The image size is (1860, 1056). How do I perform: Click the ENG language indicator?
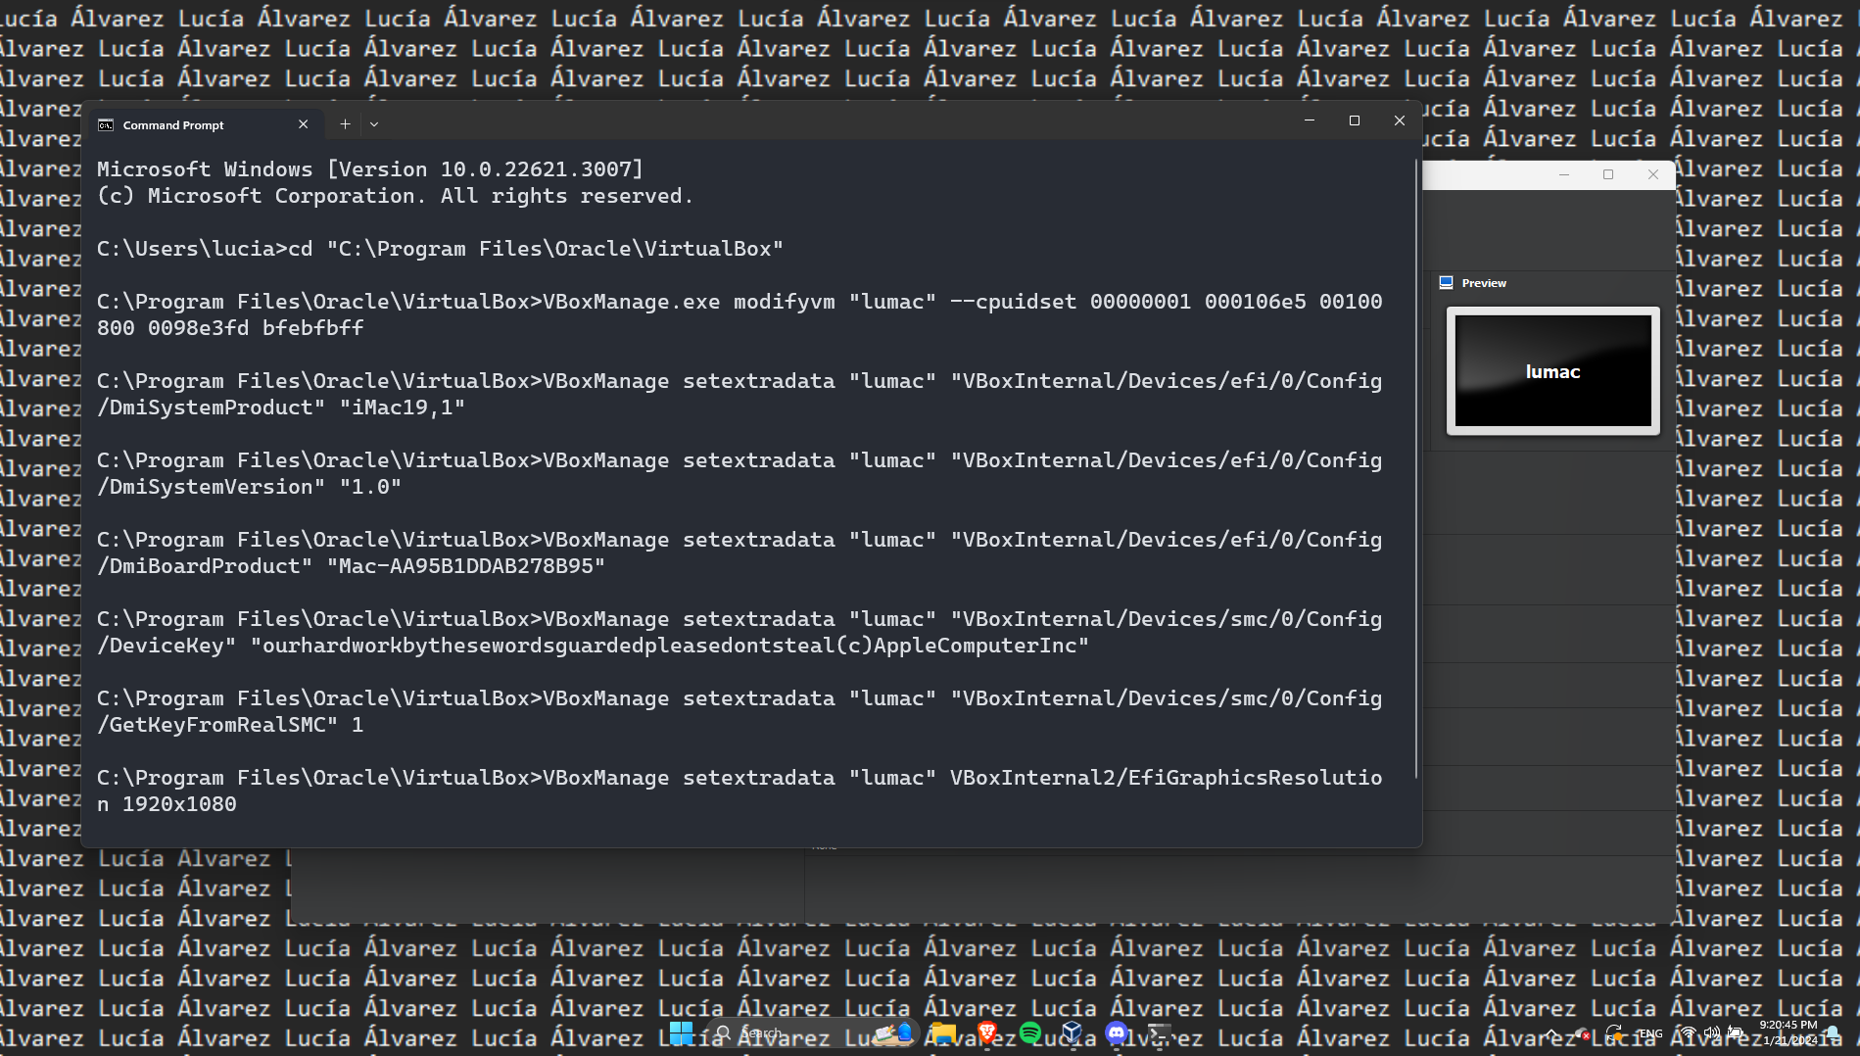tap(1651, 1033)
